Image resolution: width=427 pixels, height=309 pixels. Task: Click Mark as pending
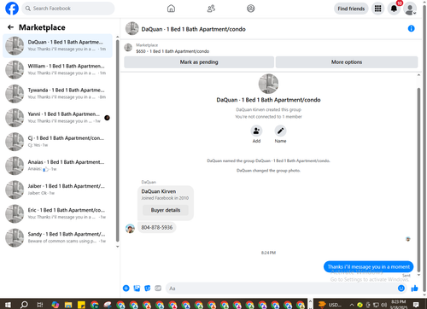[199, 62]
